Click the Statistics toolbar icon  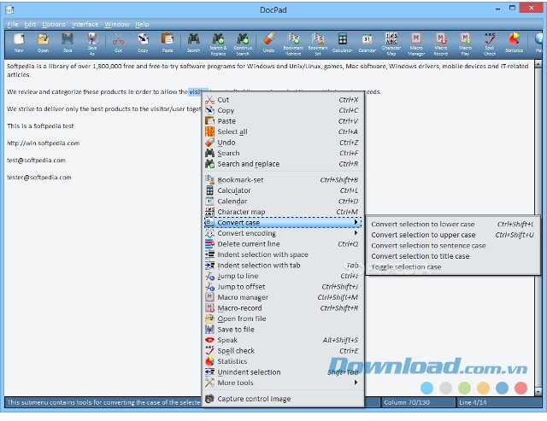pyautogui.click(x=515, y=42)
